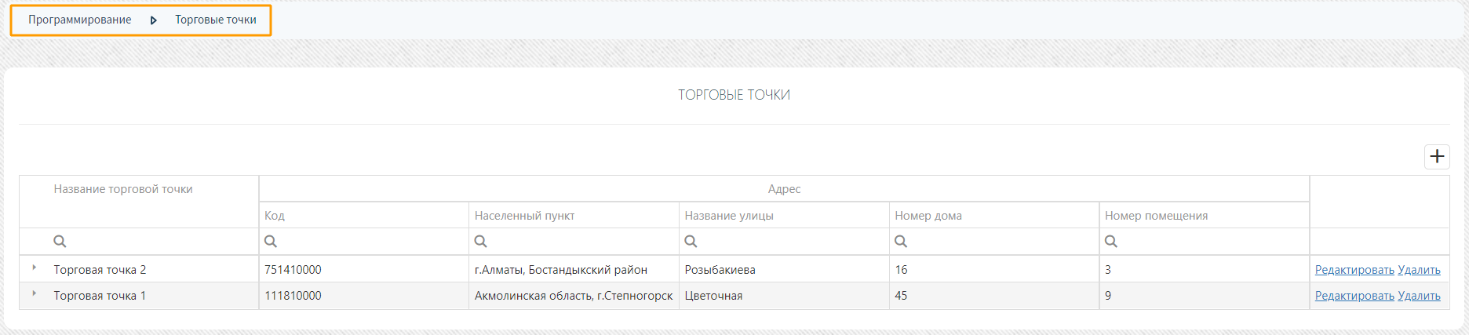Open Программирование breadcrumb item
The width and height of the screenshot is (1469, 335).
(80, 20)
